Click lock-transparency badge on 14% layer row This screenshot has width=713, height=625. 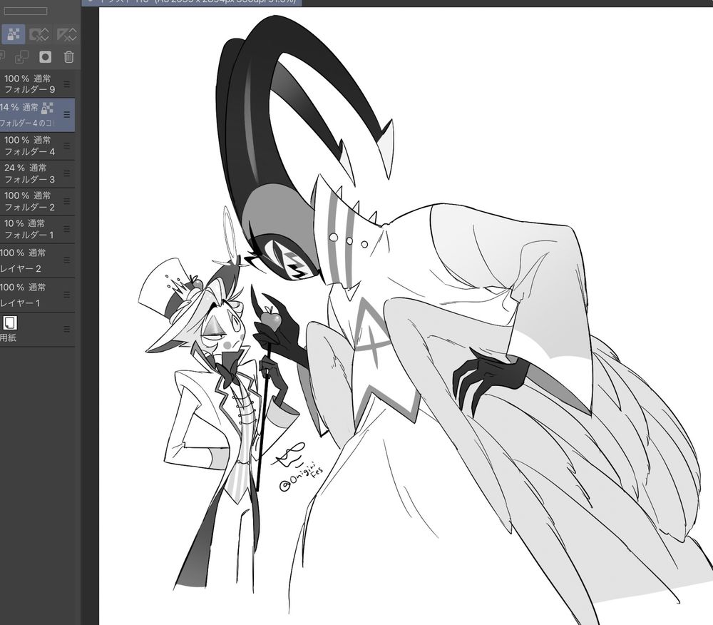point(47,108)
